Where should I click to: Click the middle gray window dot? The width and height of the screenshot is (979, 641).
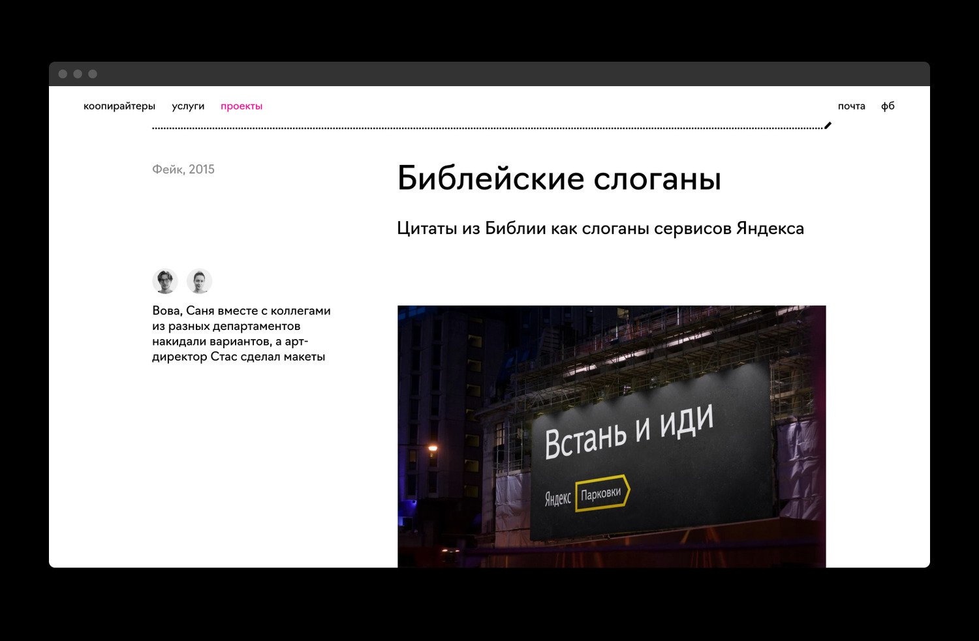pos(78,74)
